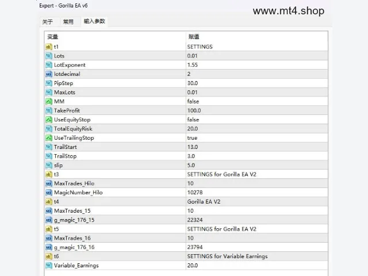Image resolution: width=368 pixels, height=276 pixels.
Task: Click the boolean icon beside MM
Action: click(48, 101)
